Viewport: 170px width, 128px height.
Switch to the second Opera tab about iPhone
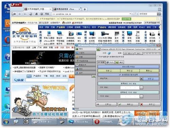pos(67,9)
